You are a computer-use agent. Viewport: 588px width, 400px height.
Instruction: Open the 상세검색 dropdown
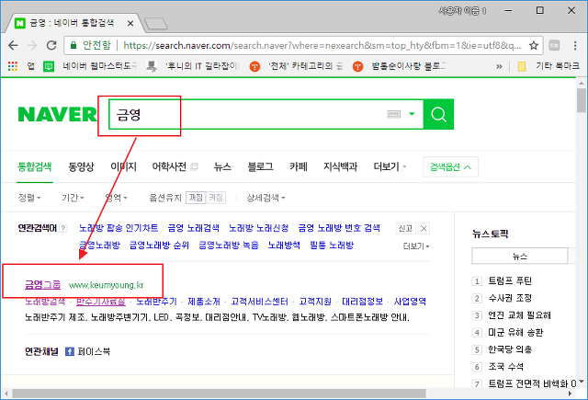point(266,198)
